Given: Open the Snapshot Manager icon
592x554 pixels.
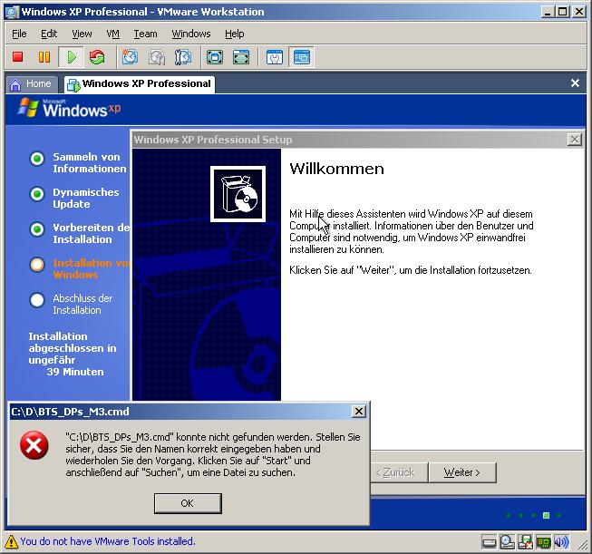Looking at the screenshot, I should (x=183, y=57).
